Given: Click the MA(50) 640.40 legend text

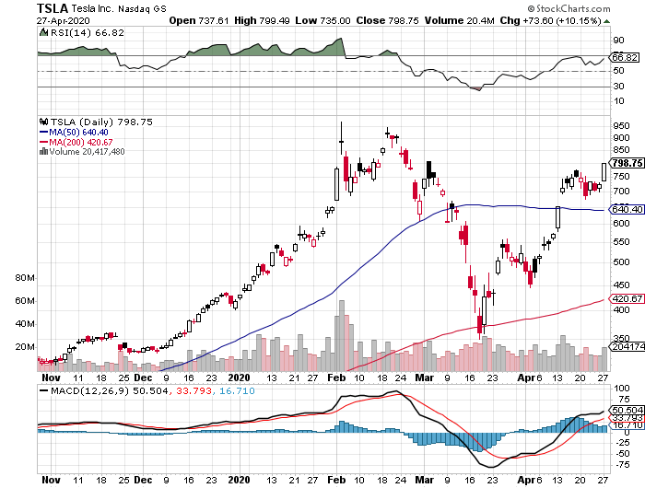Looking at the screenshot, I should click(78, 132).
